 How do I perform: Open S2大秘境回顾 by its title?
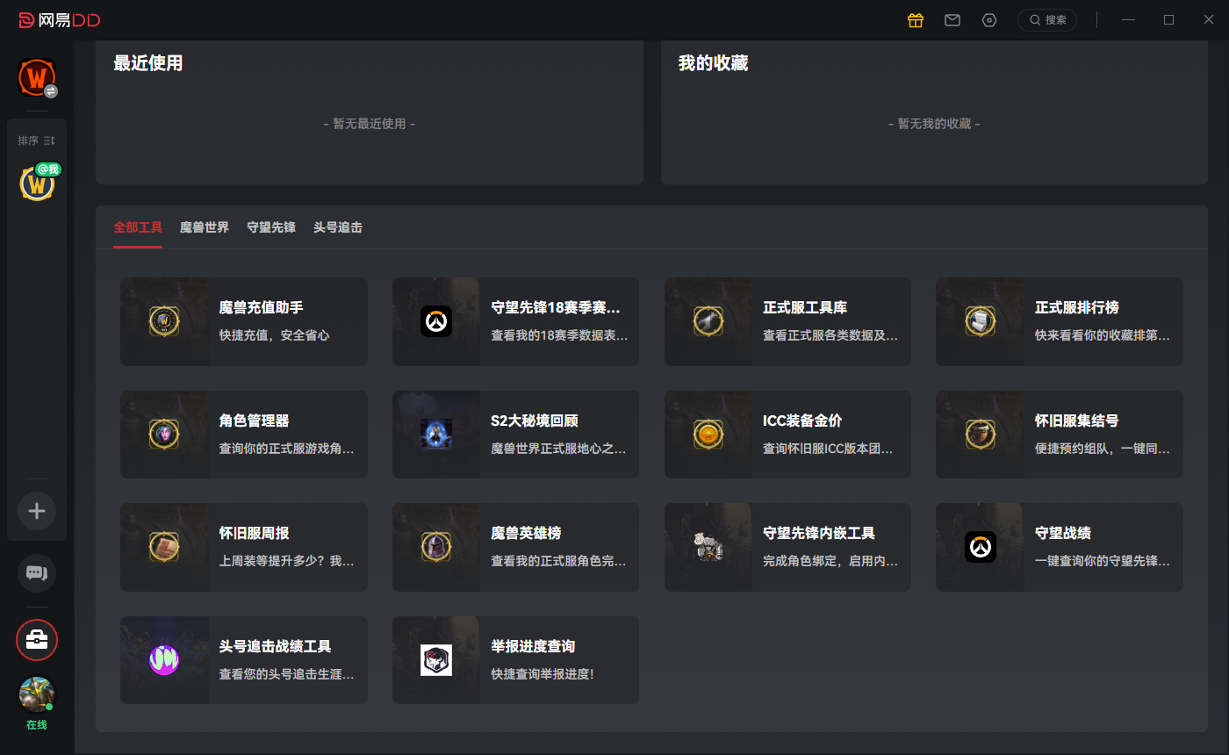tap(535, 421)
